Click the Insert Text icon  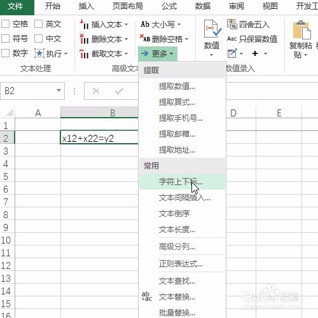point(84,24)
